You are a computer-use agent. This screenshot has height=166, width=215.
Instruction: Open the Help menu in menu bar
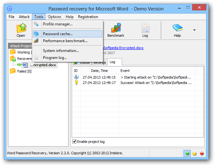[x=69, y=17]
